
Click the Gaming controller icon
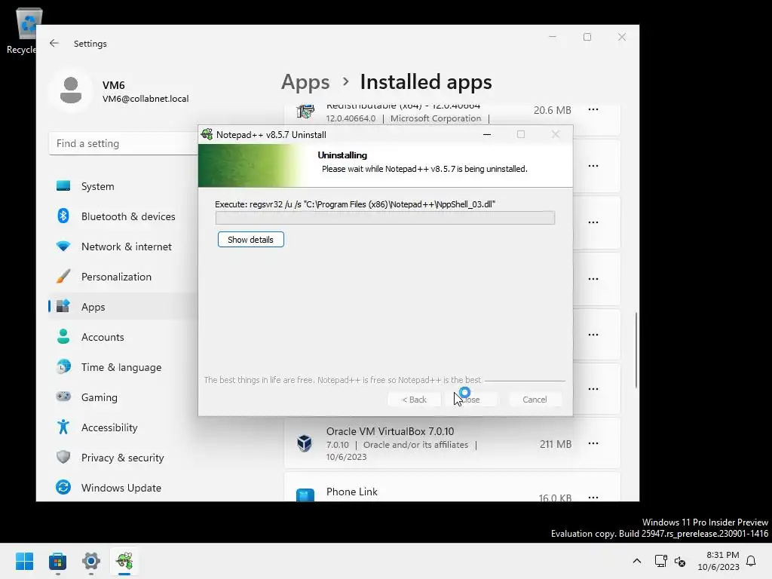click(63, 397)
